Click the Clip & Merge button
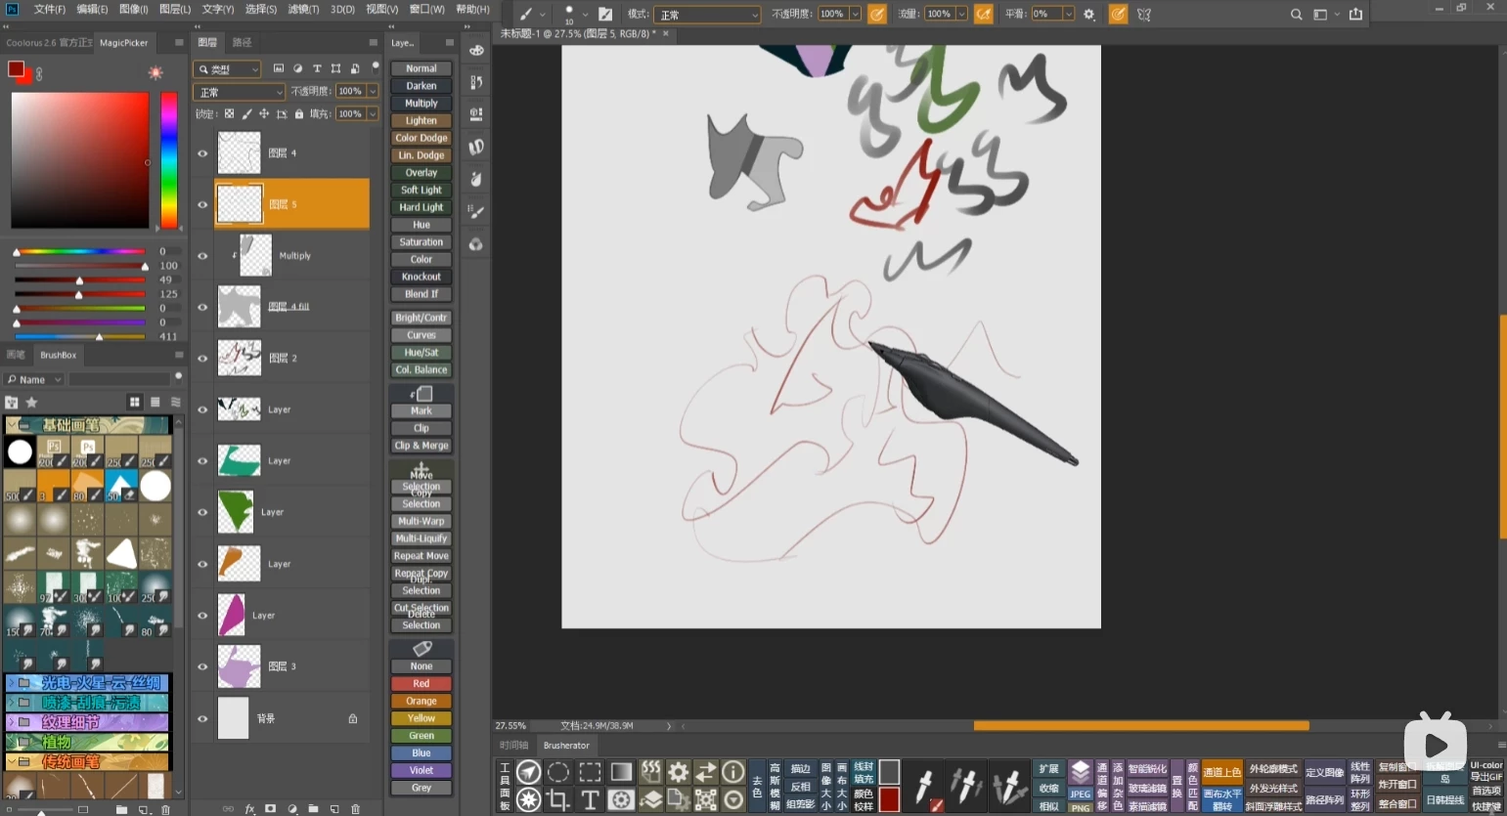 click(421, 446)
